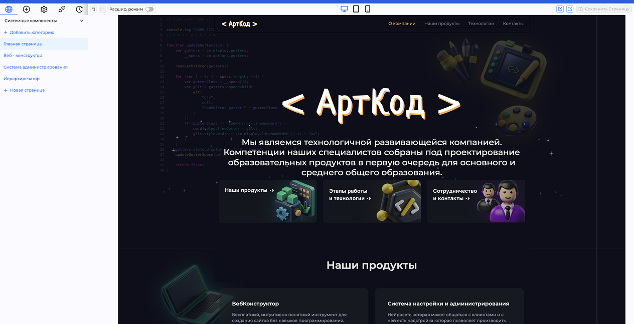Screen dimensions: 634x324
Task: Click the edit icon adjacent to Сохранить Страницу
Action: [570, 9]
